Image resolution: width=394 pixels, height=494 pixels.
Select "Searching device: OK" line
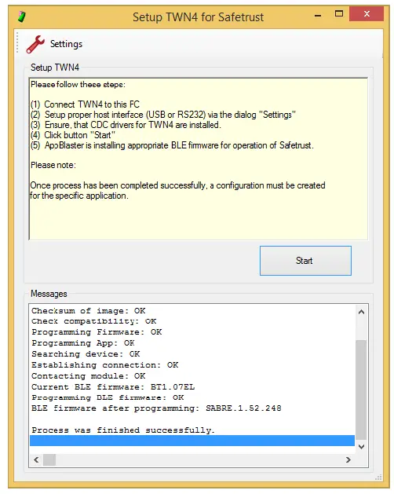click(x=86, y=354)
